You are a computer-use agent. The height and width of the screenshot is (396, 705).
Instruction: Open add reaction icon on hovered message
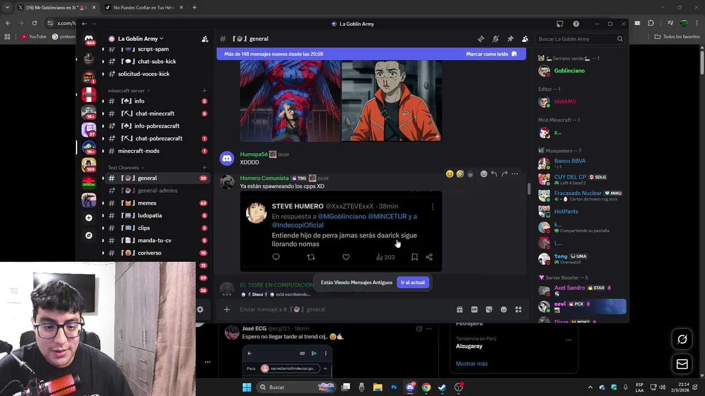point(484,174)
